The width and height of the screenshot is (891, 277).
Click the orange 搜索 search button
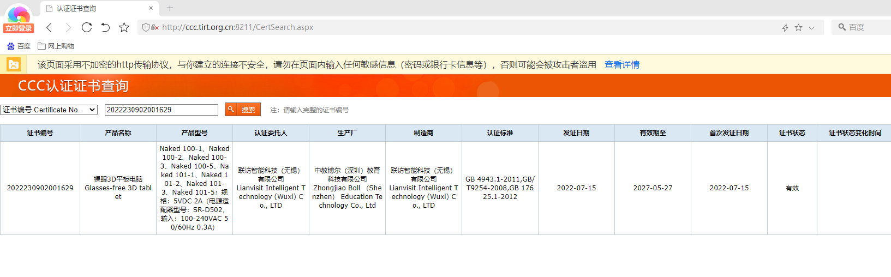click(243, 110)
